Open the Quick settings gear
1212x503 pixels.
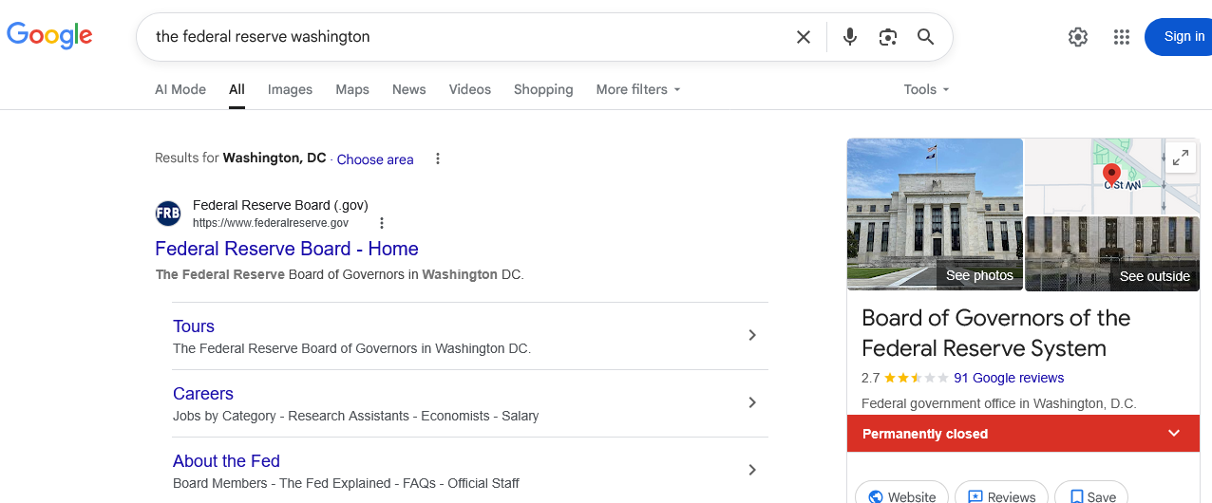[1078, 37]
